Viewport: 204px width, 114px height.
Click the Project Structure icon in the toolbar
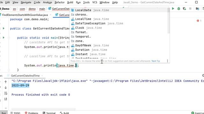click(197, 9)
